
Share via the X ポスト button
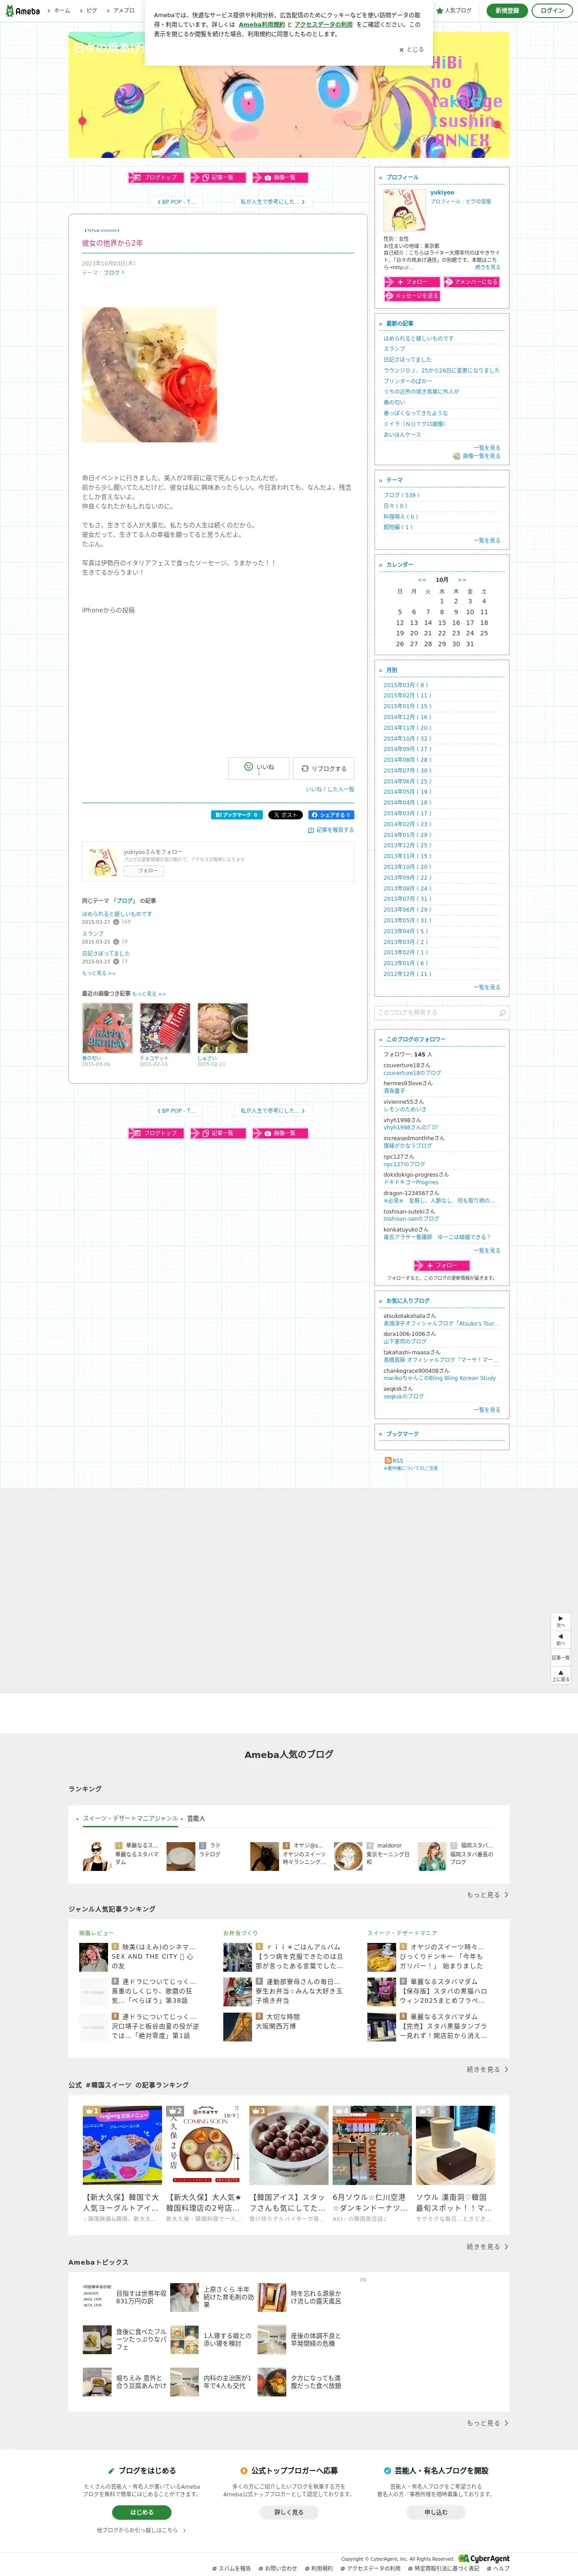pos(285,815)
